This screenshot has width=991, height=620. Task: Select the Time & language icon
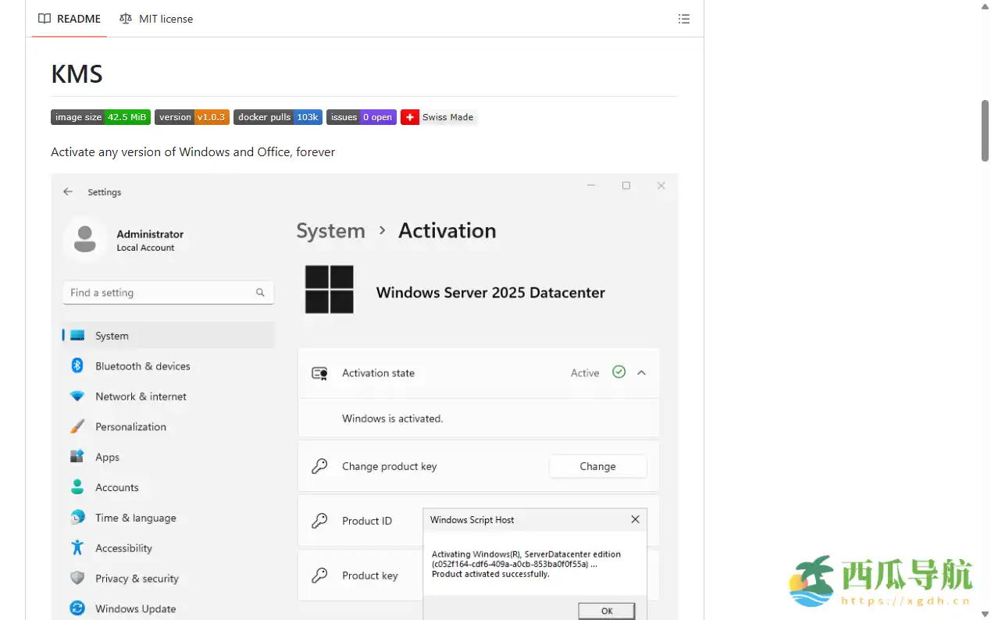(77, 517)
